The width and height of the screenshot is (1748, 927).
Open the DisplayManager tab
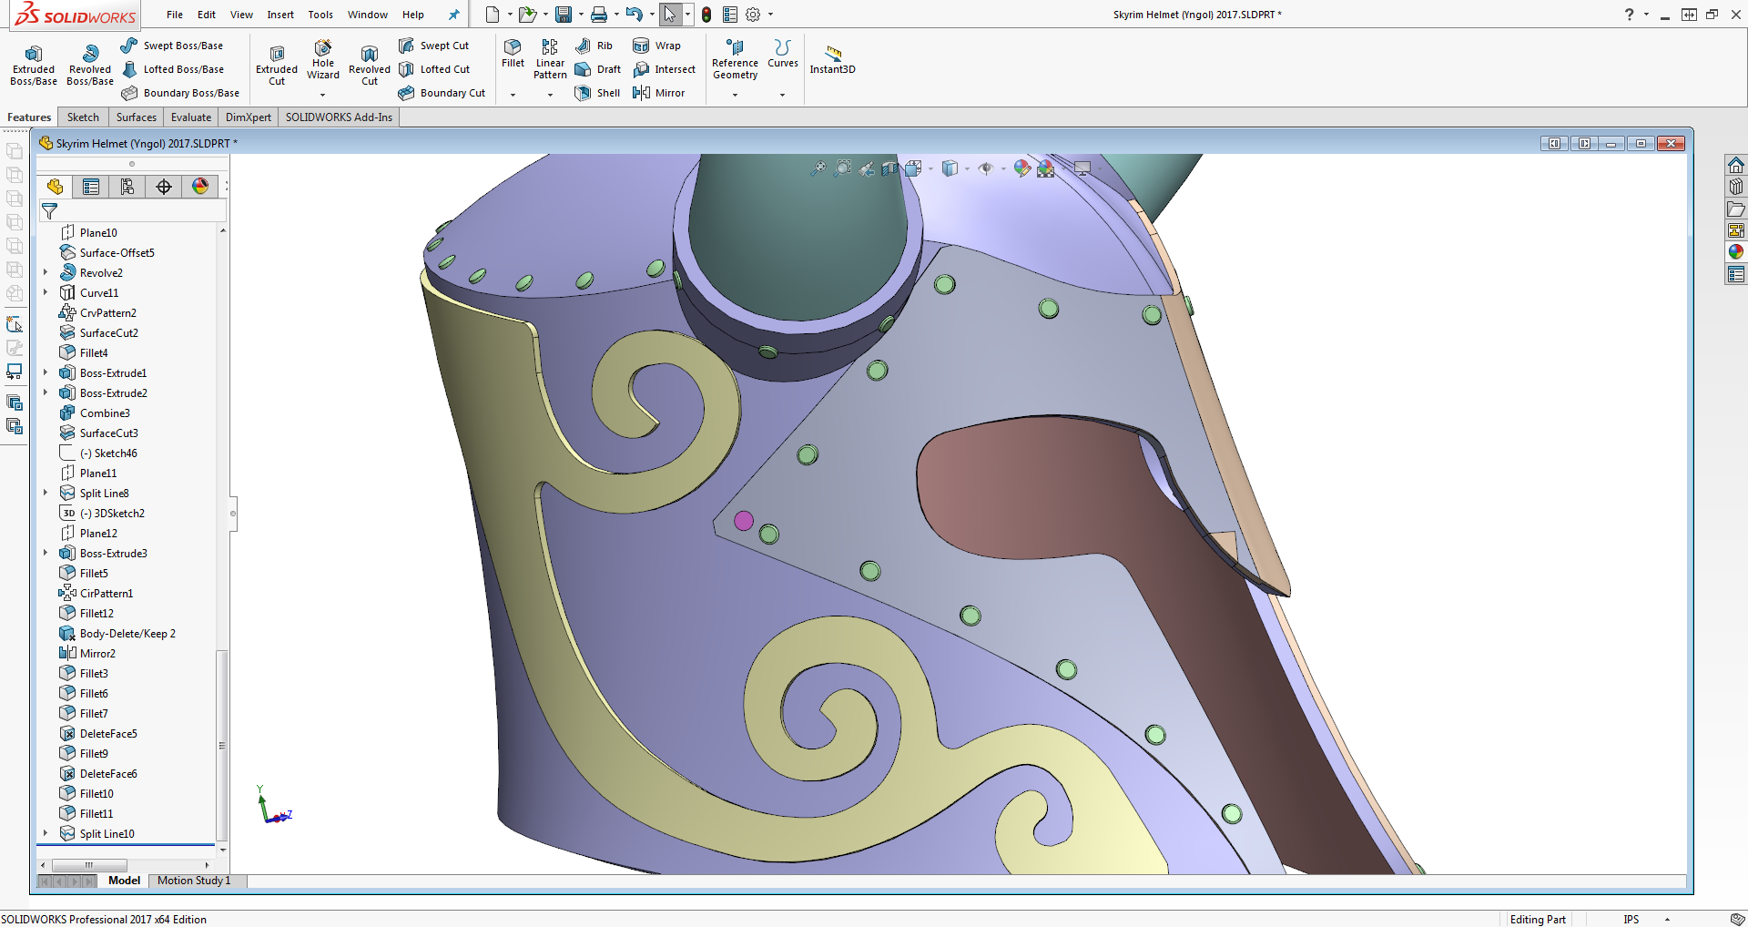(200, 187)
